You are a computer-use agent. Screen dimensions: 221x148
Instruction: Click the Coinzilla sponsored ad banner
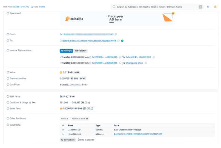(x=117, y=19)
